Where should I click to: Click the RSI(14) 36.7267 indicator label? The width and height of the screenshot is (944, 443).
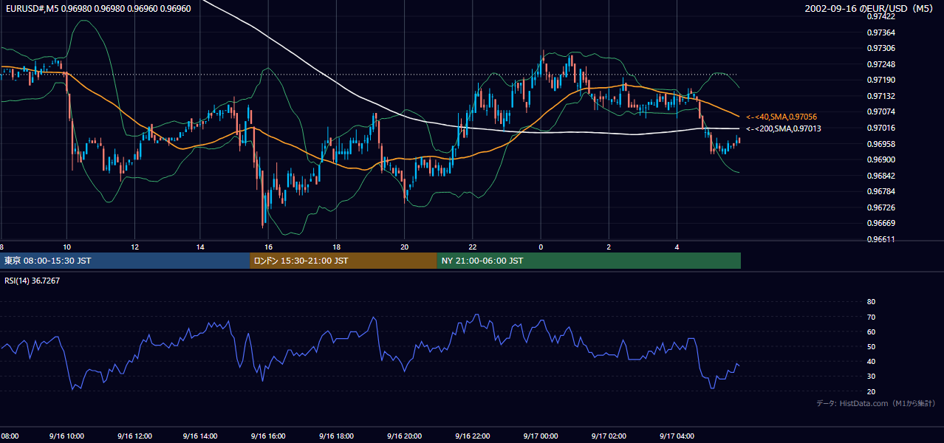pos(33,281)
